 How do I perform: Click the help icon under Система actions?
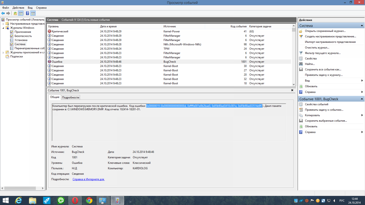tap(301, 92)
